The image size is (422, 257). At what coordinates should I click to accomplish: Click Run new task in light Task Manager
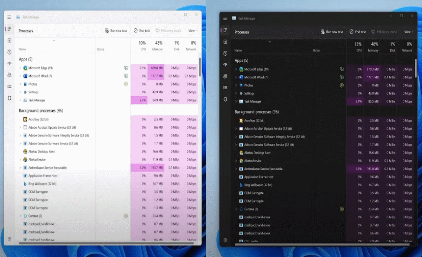click(x=116, y=31)
